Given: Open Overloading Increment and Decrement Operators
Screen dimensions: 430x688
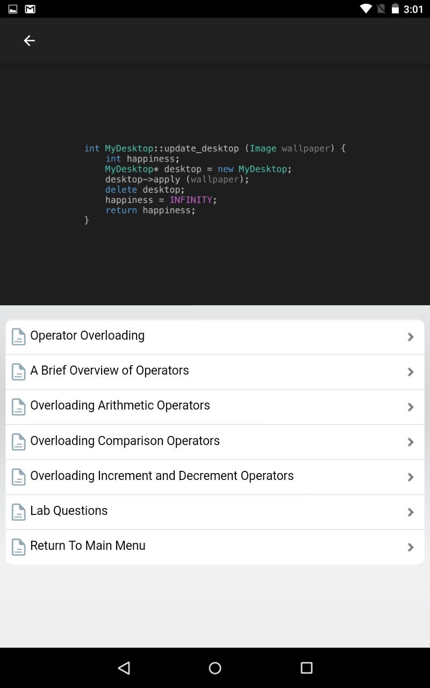Looking at the screenshot, I should (215, 477).
